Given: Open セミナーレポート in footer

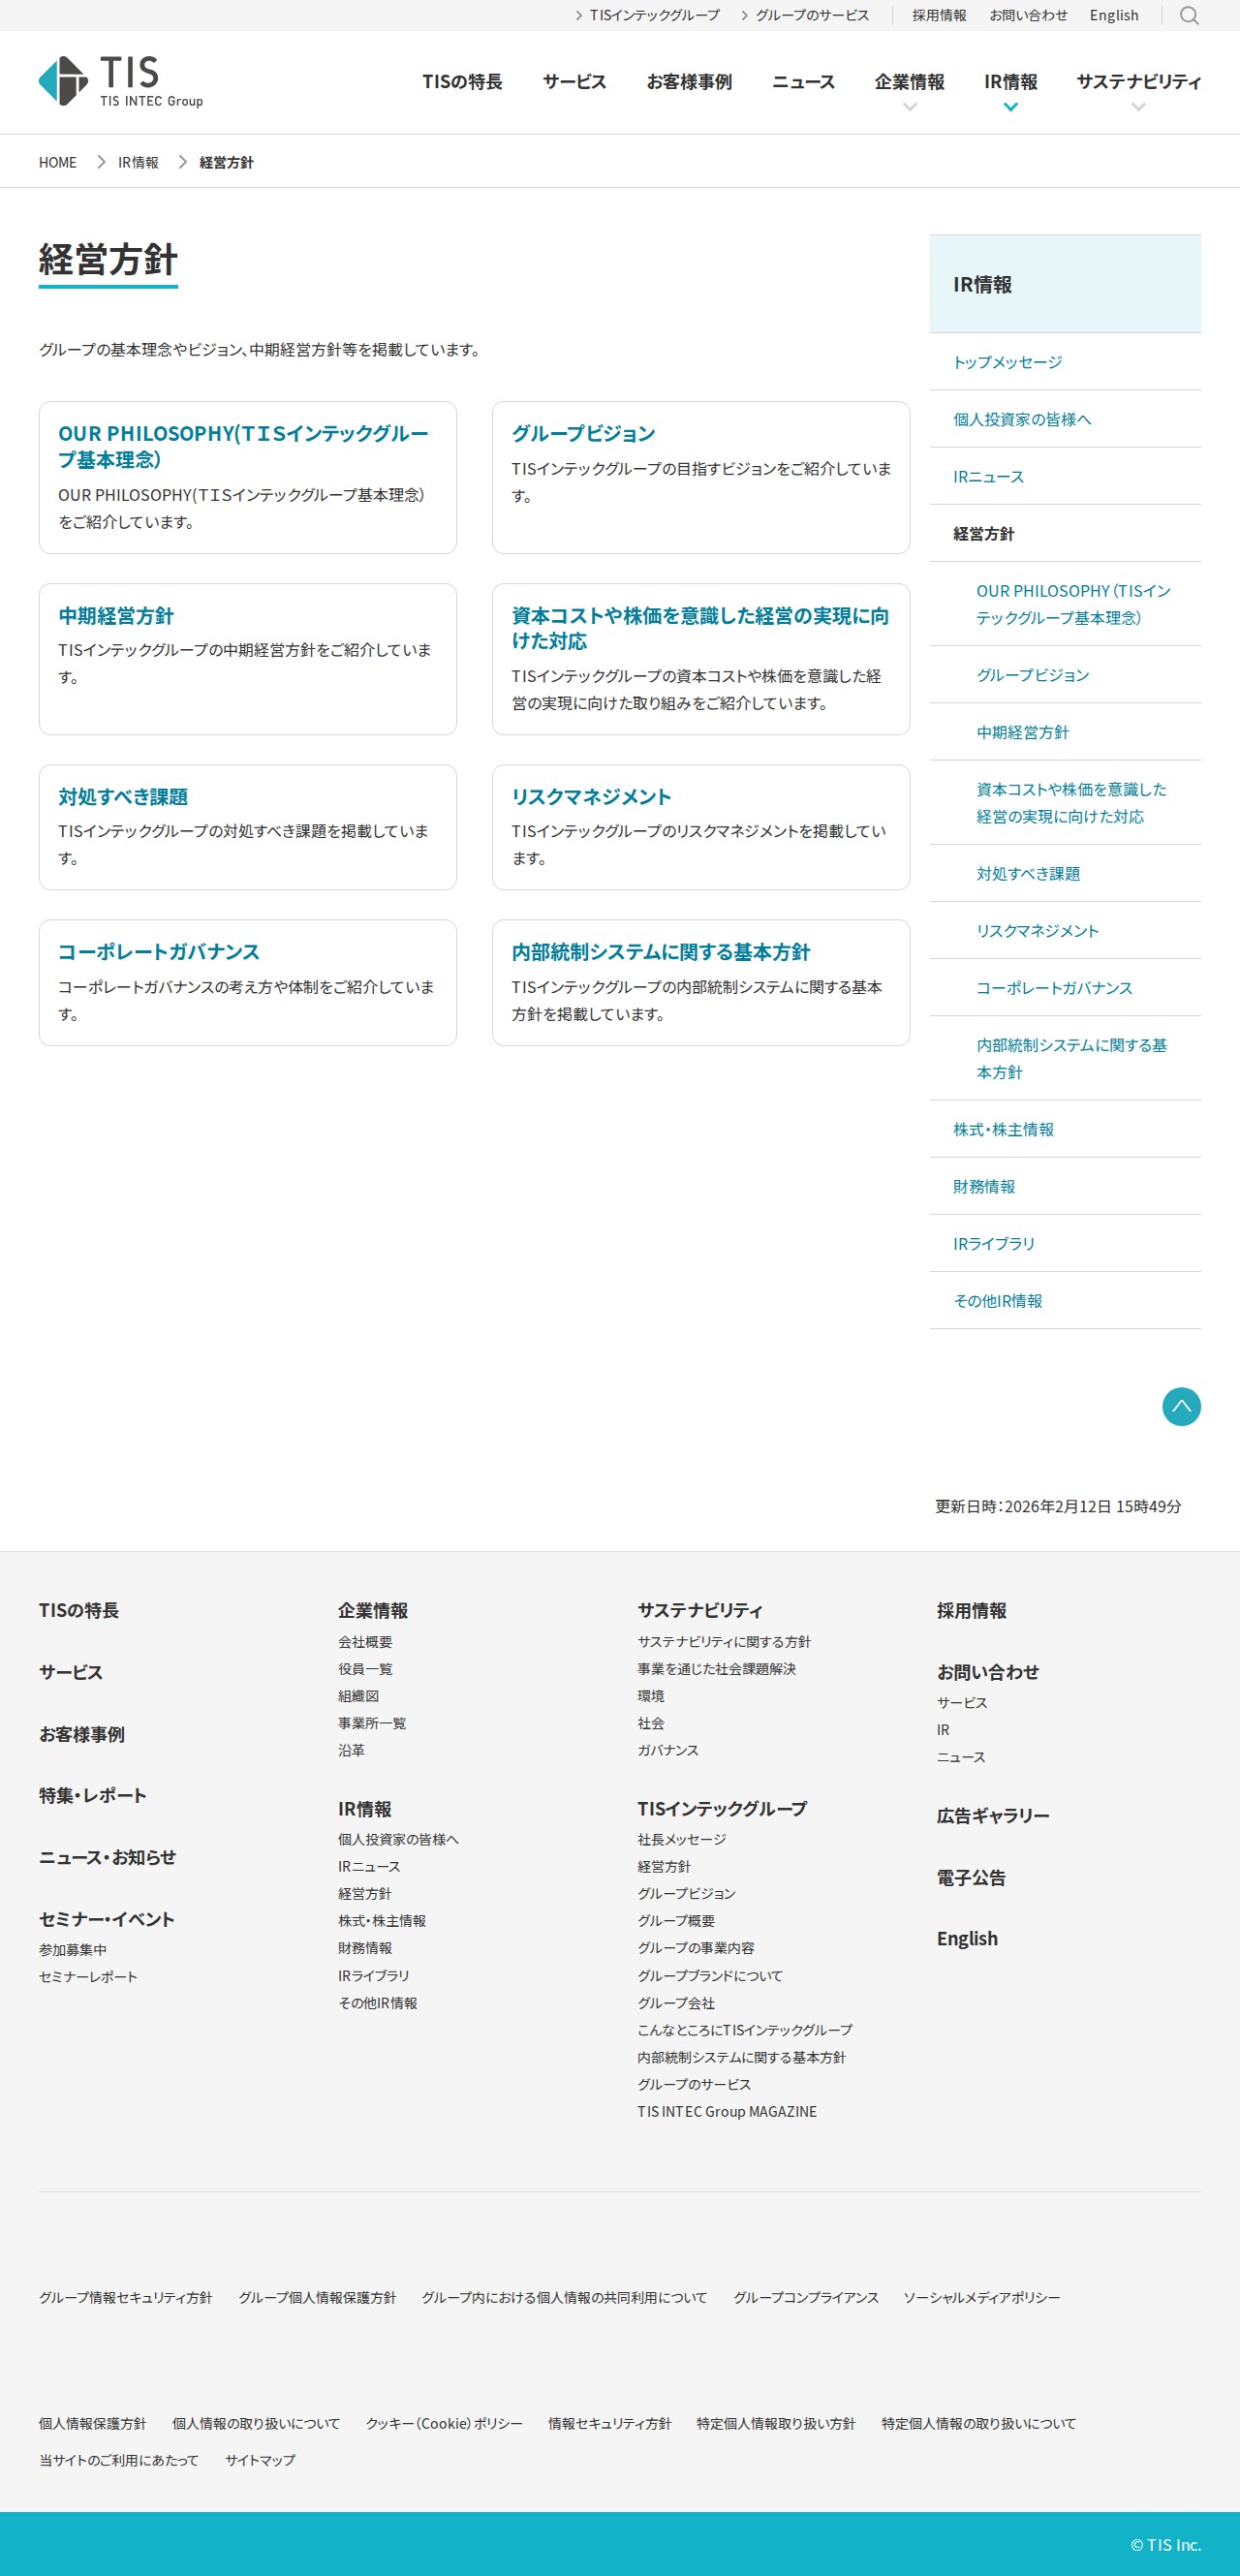Looking at the screenshot, I should (88, 1976).
